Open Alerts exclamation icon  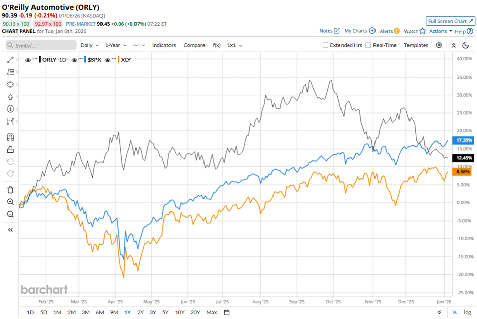tap(397, 31)
